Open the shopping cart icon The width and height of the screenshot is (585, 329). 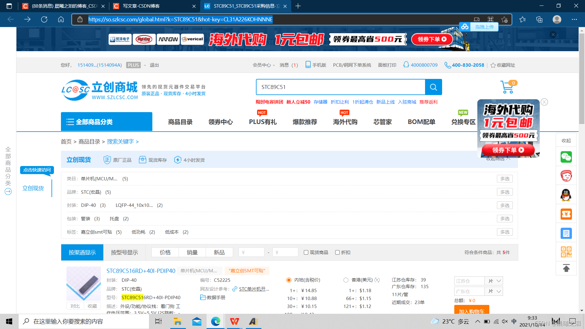coord(507,87)
